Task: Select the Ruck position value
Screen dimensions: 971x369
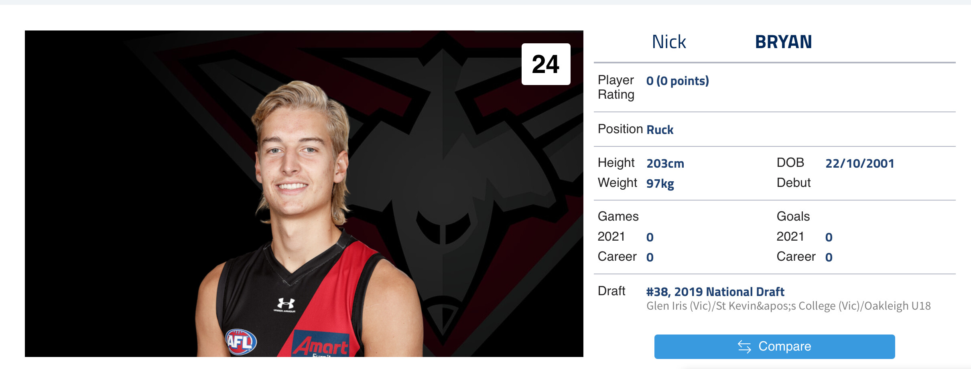Action: [x=660, y=130]
